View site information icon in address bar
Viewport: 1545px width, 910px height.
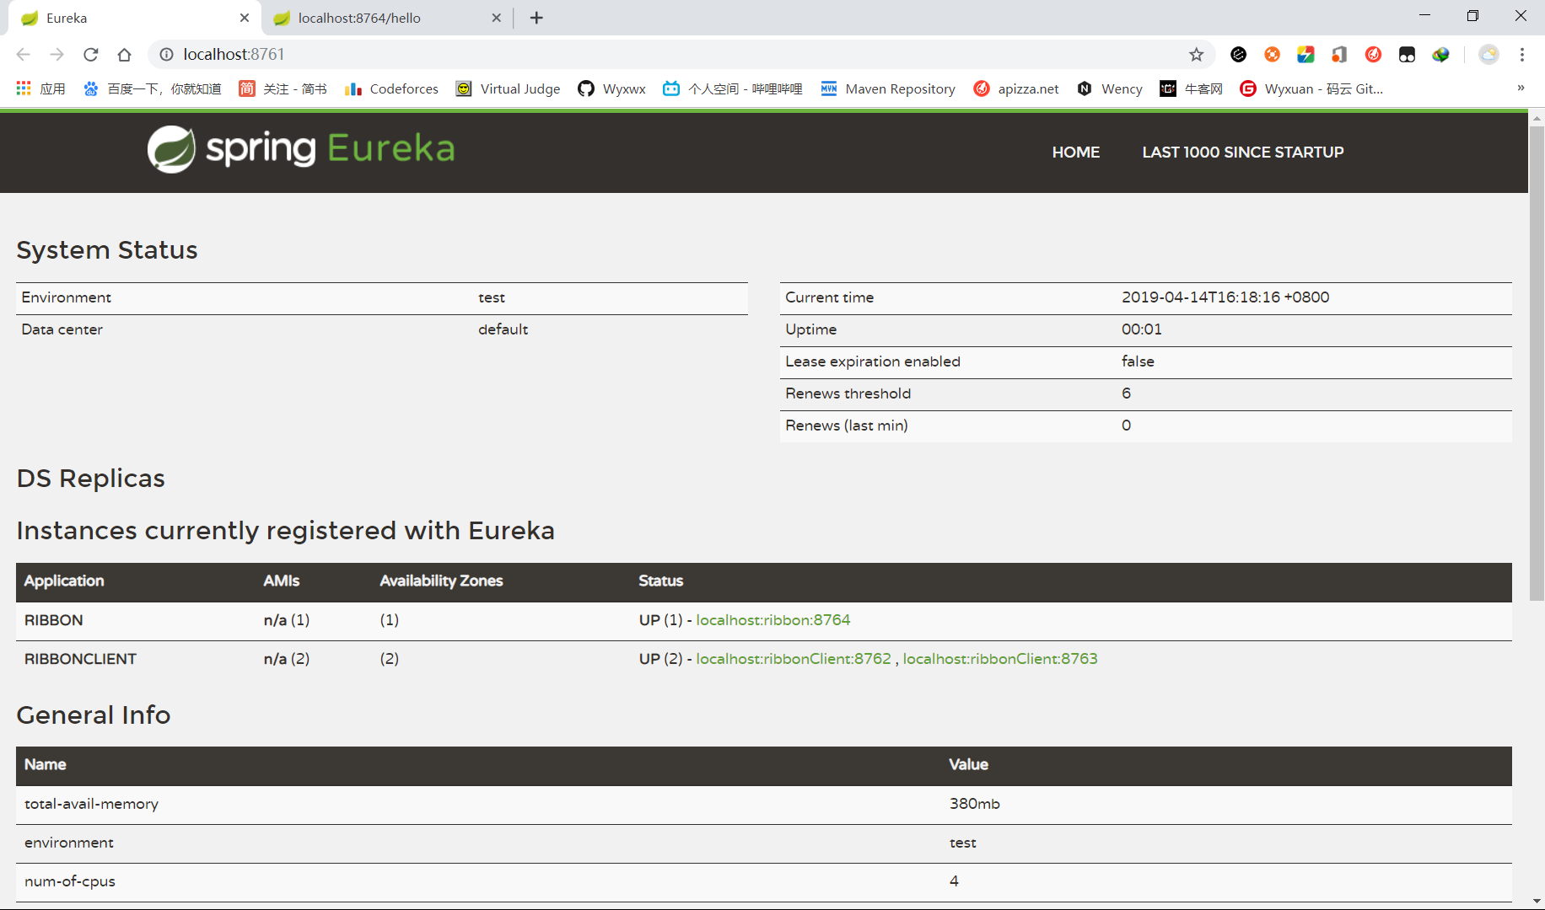167,55
